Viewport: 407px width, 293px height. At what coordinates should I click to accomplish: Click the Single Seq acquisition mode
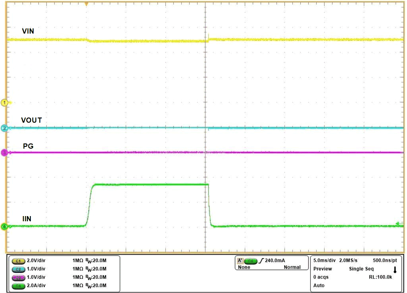pyautogui.click(x=361, y=269)
